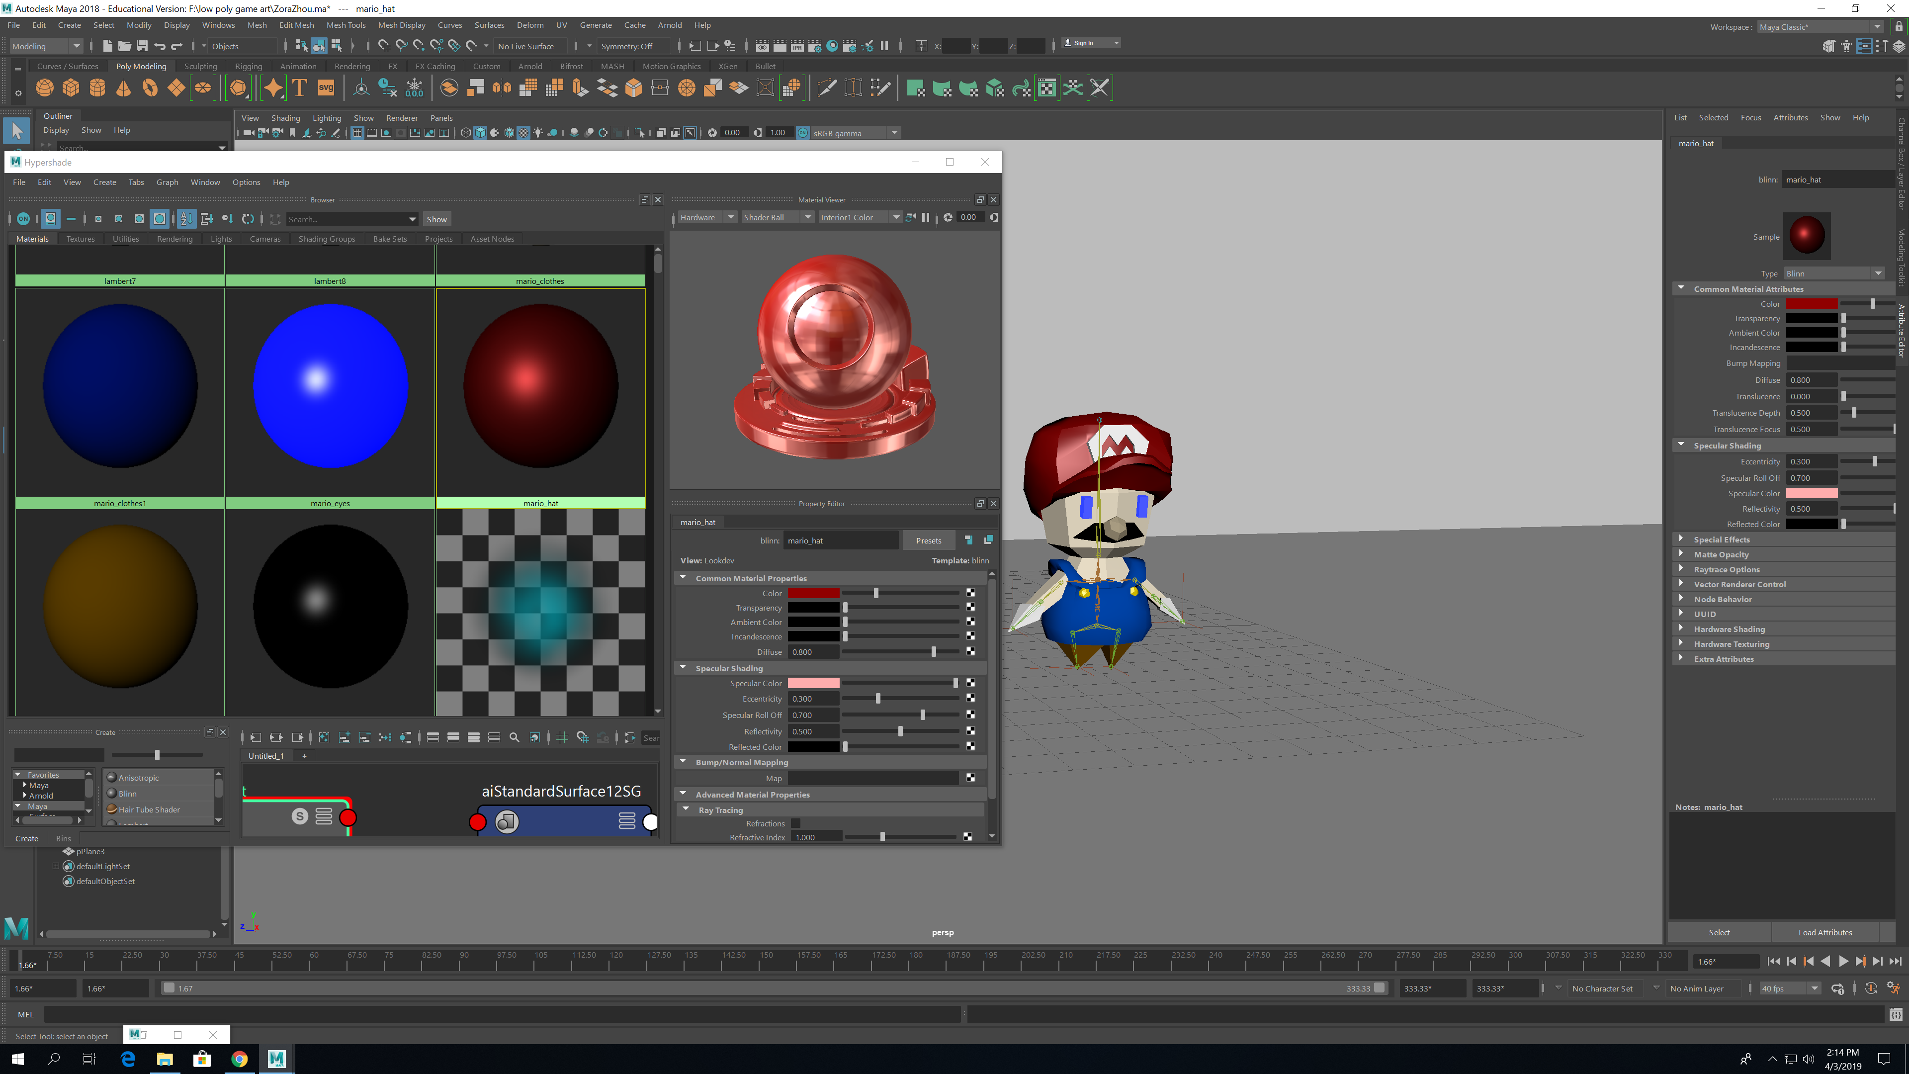Expand the Special Effects section
Viewport: 1909px width, 1074px height.
(1721, 539)
